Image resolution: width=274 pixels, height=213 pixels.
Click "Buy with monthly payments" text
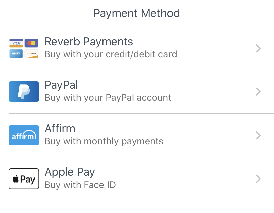click(104, 141)
